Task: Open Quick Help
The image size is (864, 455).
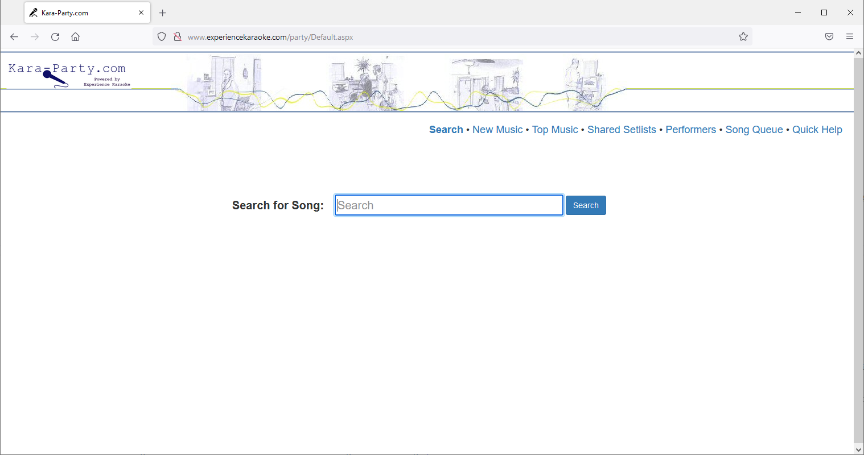Action: [x=817, y=130]
